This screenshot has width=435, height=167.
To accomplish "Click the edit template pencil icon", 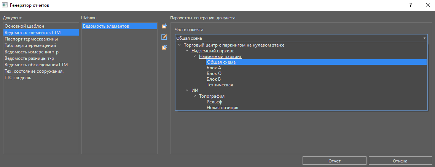I will (164, 37).
